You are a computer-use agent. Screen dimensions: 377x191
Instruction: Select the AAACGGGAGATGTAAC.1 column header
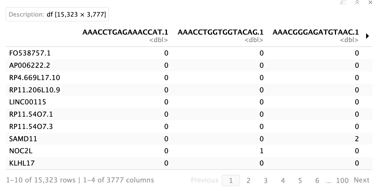pos(316,32)
